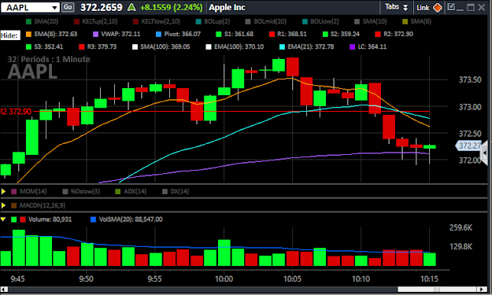Click the VWAP purple color swatch
This screenshot has height=295, width=492.
click(x=96, y=34)
